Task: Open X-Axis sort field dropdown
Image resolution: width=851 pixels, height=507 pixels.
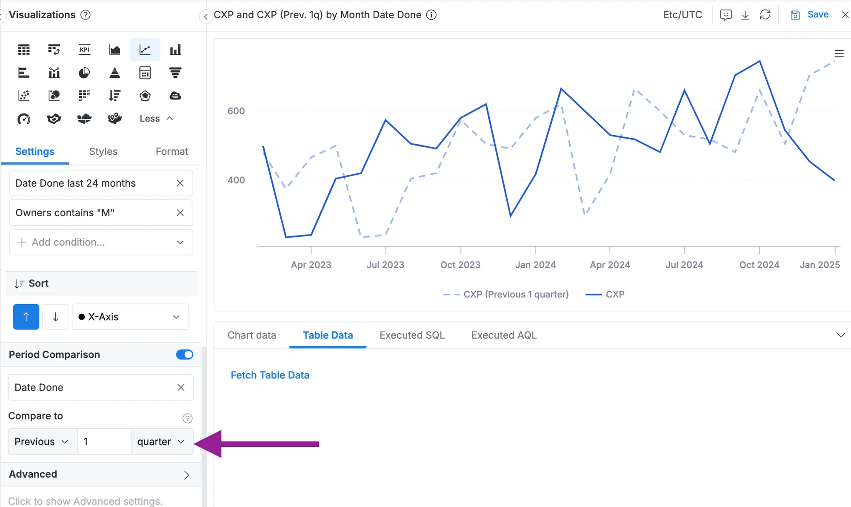Action: point(130,317)
